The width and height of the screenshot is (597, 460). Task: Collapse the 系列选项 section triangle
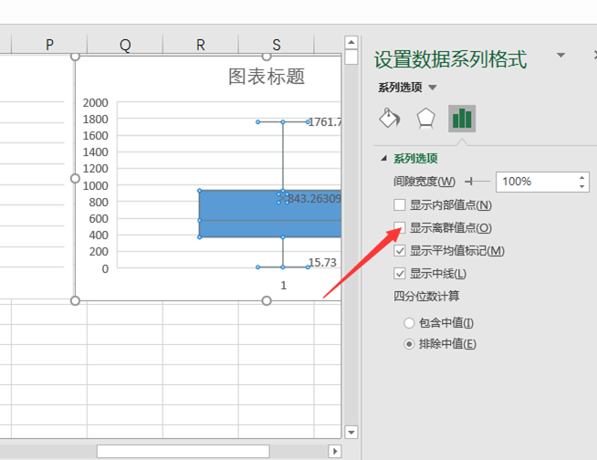383,158
